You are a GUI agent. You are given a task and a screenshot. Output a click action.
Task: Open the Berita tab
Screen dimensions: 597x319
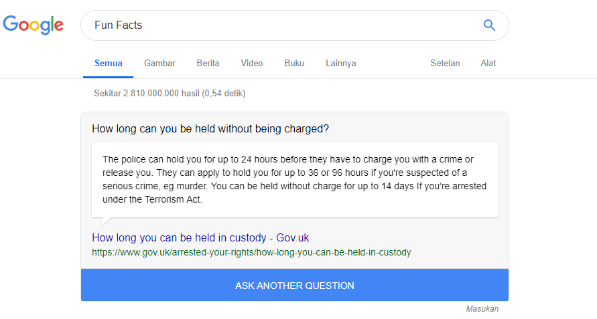click(x=208, y=64)
